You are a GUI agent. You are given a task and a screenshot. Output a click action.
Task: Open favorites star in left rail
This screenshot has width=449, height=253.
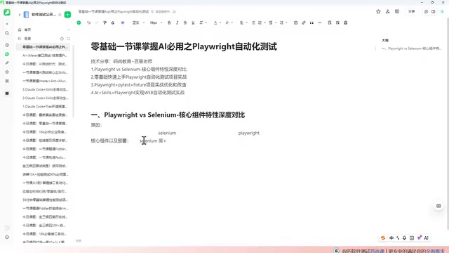coord(7,72)
